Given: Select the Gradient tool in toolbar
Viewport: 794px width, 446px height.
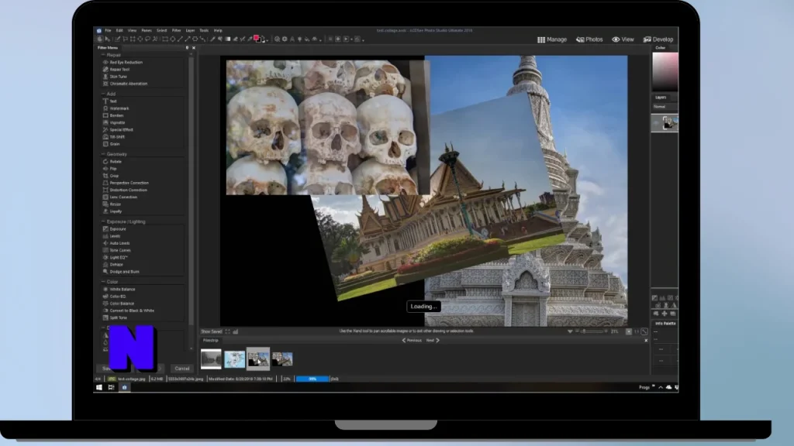Looking at the screenshot, I should pos(228,39).
